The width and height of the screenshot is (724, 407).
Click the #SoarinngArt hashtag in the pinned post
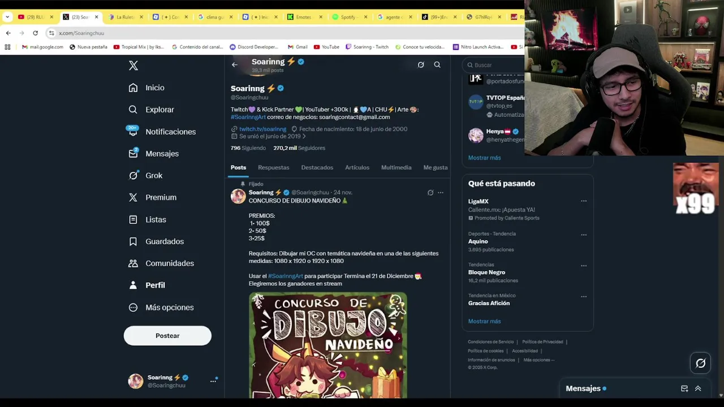pos(285,276)
